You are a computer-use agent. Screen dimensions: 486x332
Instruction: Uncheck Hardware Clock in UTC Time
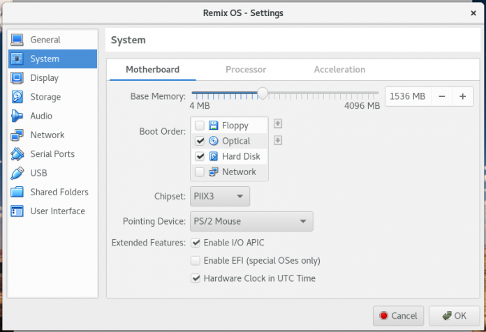pyautogui.click(x=196, y=278)
